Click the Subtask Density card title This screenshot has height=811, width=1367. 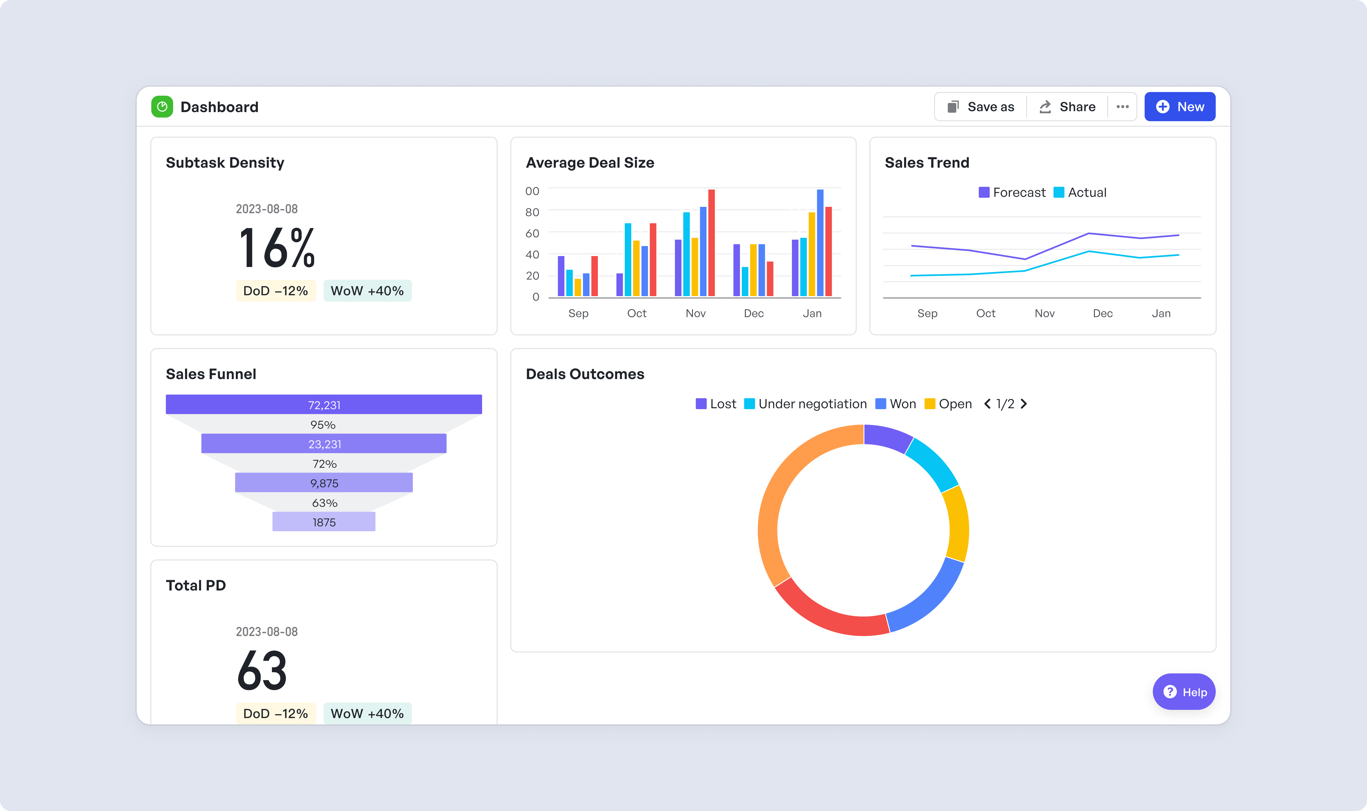[225, 163]
